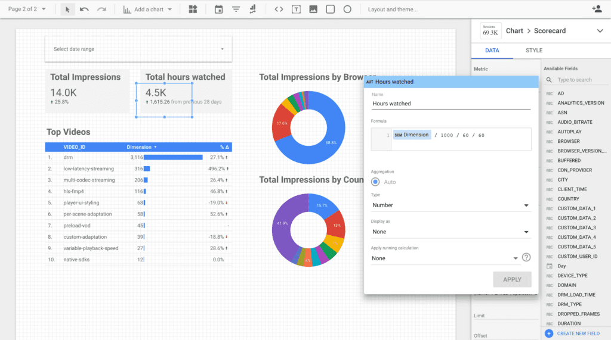611x340 pixels.
Task: Switch to the STYLE tab
Action: 534,51
